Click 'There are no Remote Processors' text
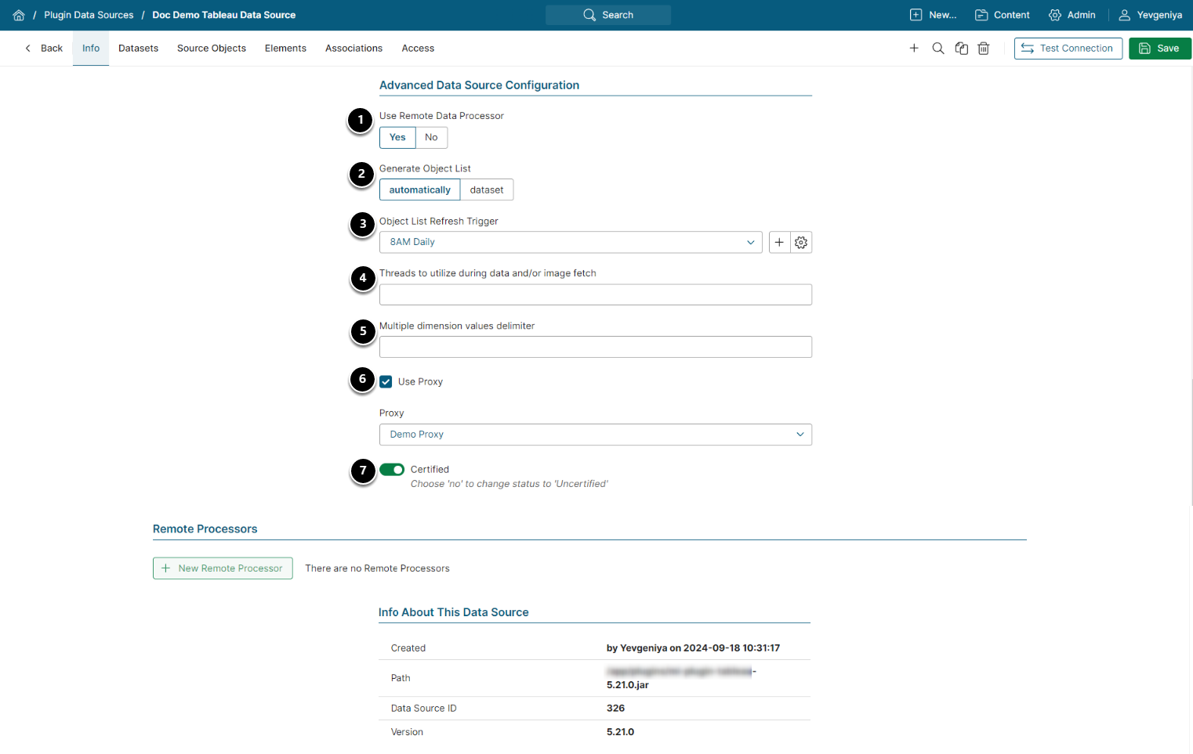1193x754 pixels. pyautogui.click(x=377, y=568)
